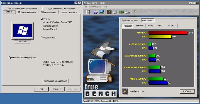
Task: Click the 'Standard Edition' text
Action: click(50, 26)
